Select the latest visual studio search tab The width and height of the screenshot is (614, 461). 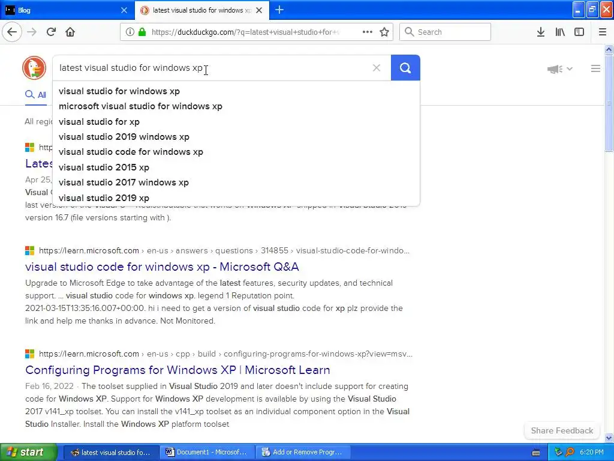[202, 10]
